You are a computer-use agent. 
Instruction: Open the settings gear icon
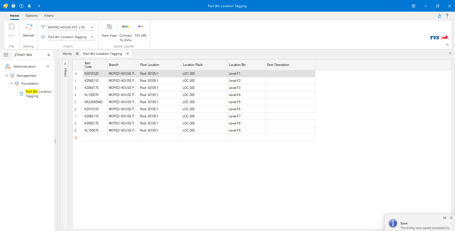click(x=13, y=6)
